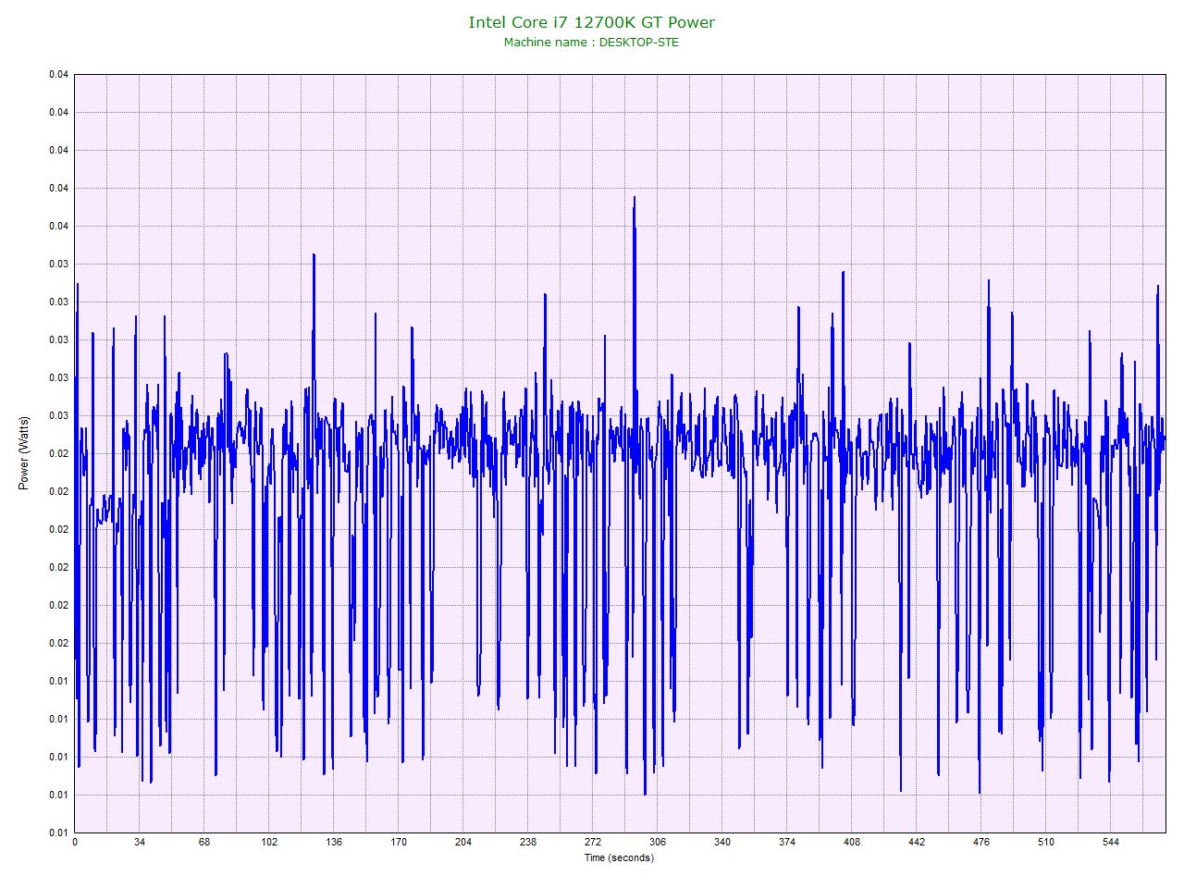
Task: Click the 'Machine name : DESKTOP-STE' subtitle
Action: 591,43
